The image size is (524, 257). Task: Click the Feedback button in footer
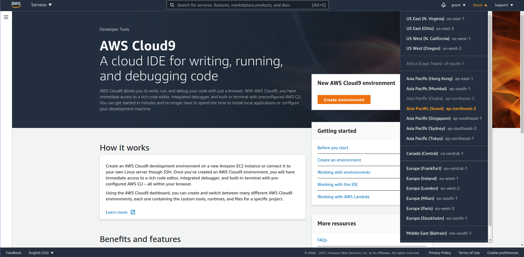tap(14, 253)
